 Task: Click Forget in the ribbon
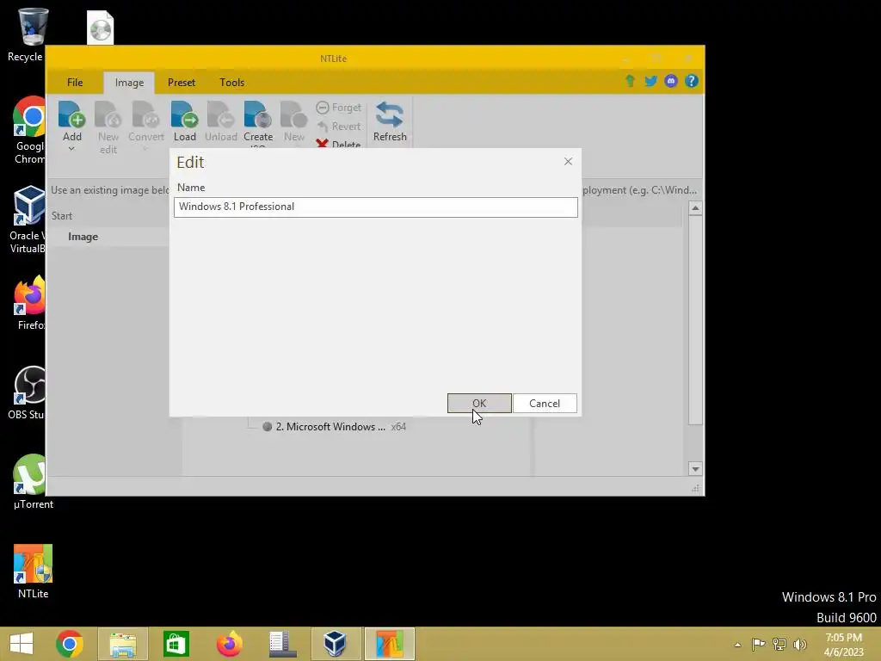[x=339, y=108]
